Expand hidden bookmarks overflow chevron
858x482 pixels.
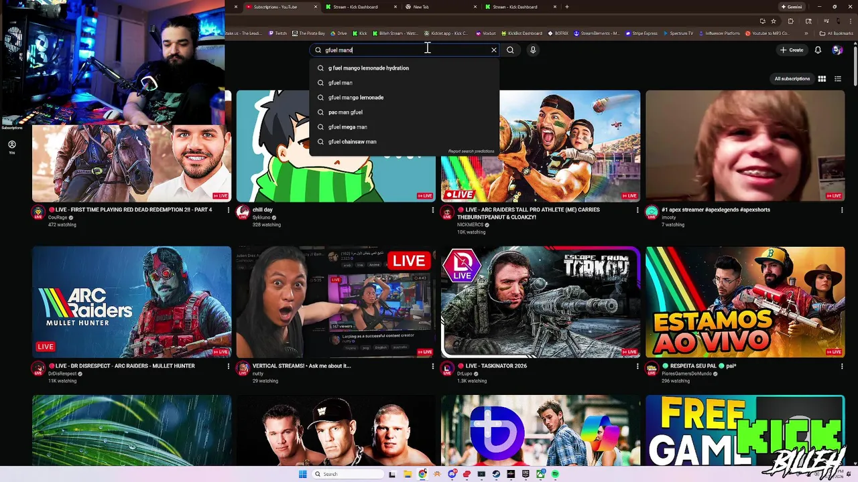coord(808,33)
